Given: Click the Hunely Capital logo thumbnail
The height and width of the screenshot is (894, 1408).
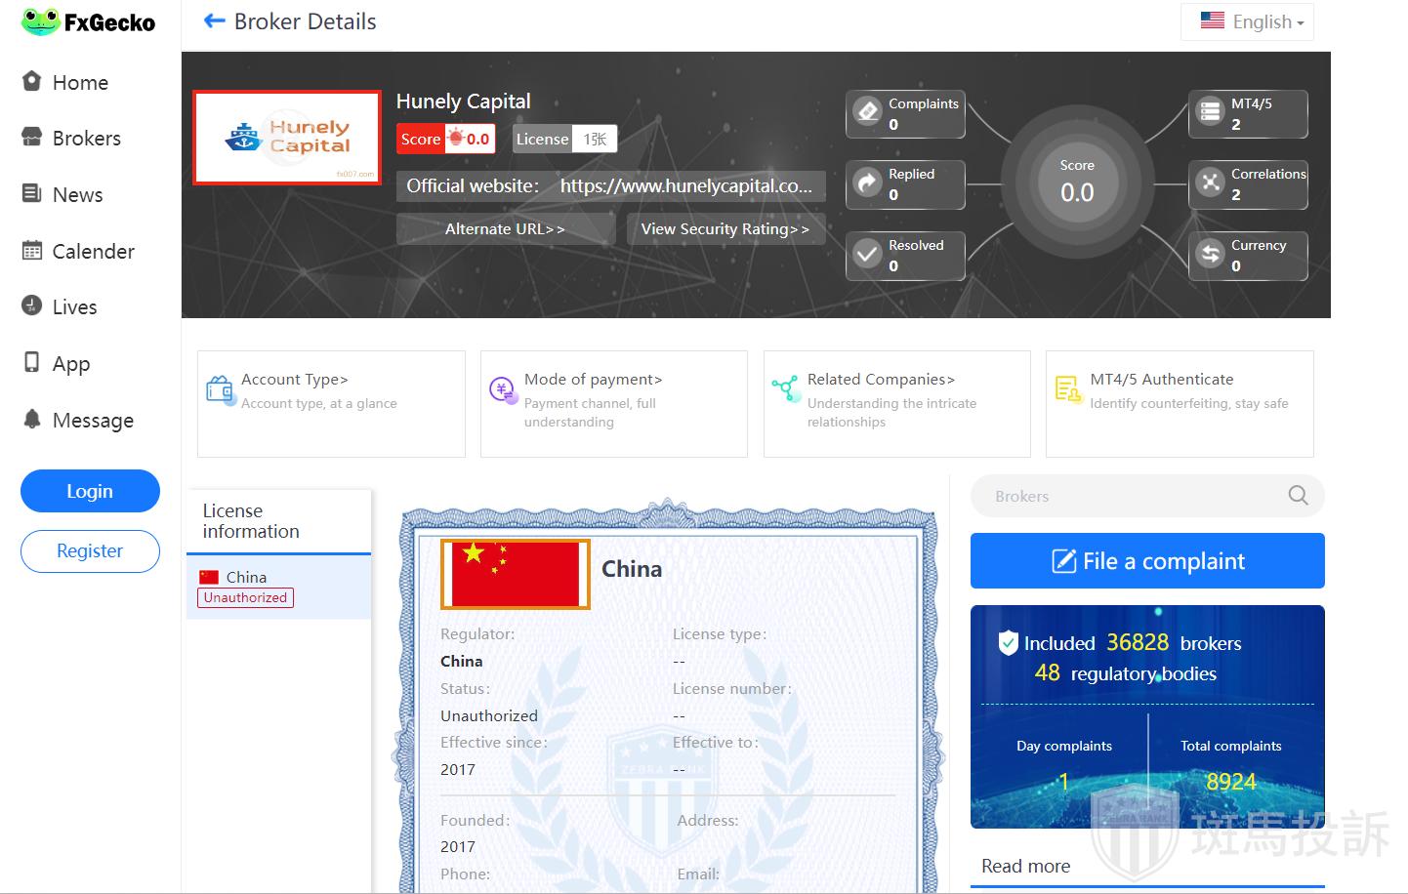Looking at the screenshot, I should [287, 138].
